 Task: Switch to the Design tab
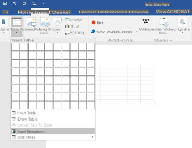point(61,12)
